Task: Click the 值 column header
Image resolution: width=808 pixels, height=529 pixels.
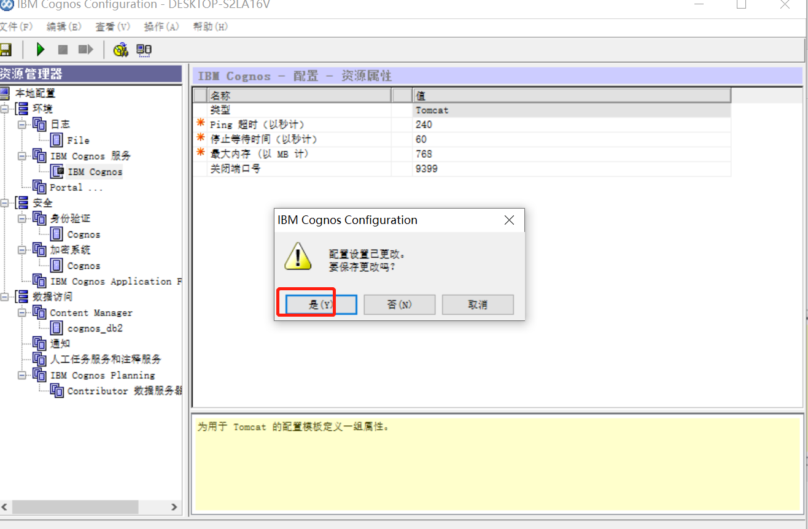Action: pos(572,96)
